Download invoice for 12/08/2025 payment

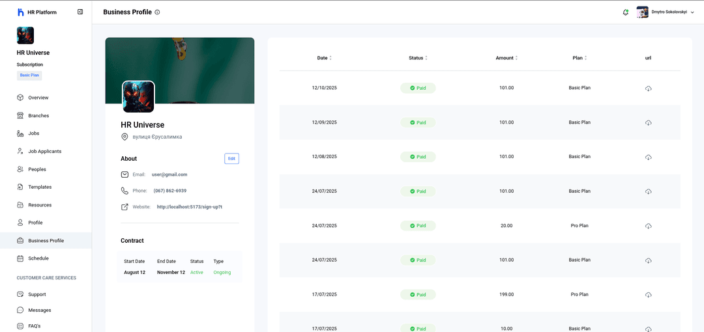coord(648,157)
